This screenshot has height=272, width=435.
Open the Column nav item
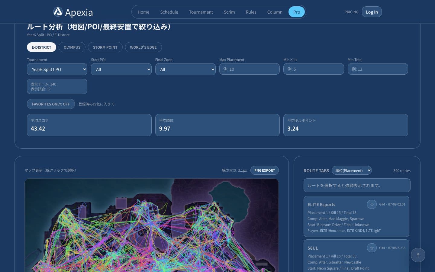275,12
